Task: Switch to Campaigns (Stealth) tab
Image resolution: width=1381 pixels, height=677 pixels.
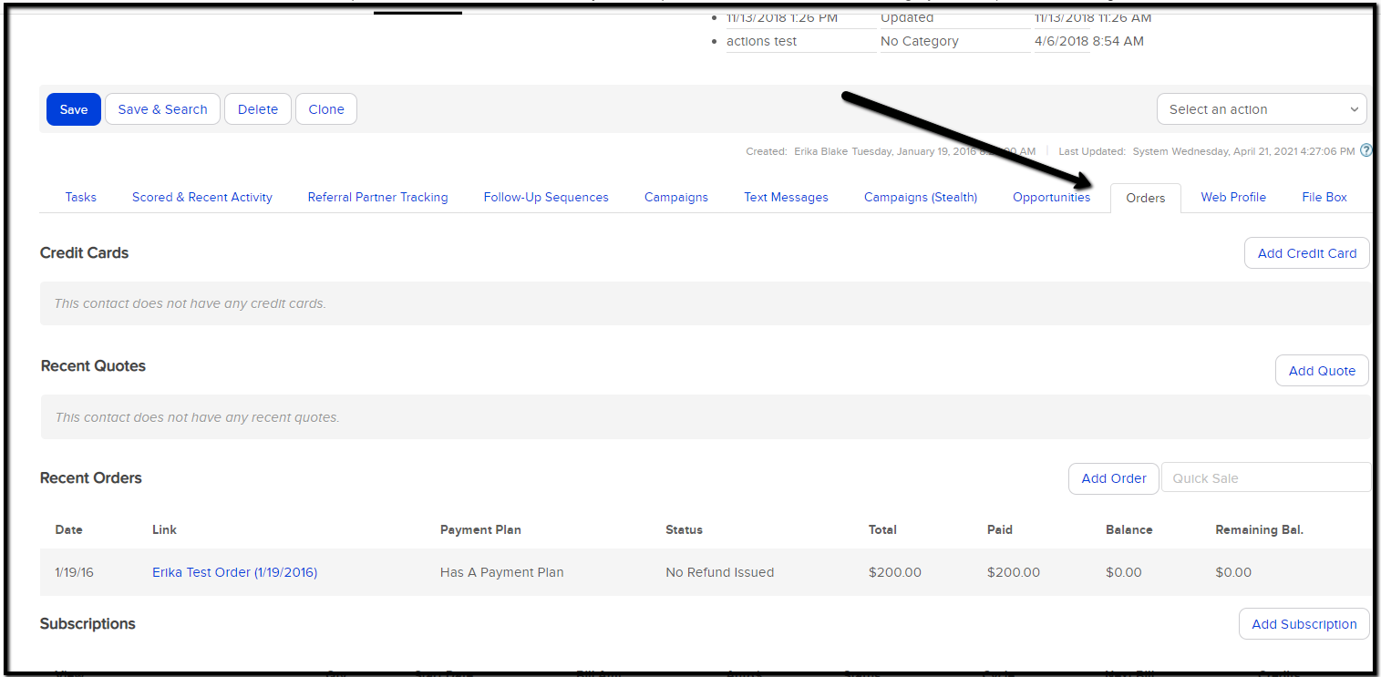Action: click(x=921, y=197)
